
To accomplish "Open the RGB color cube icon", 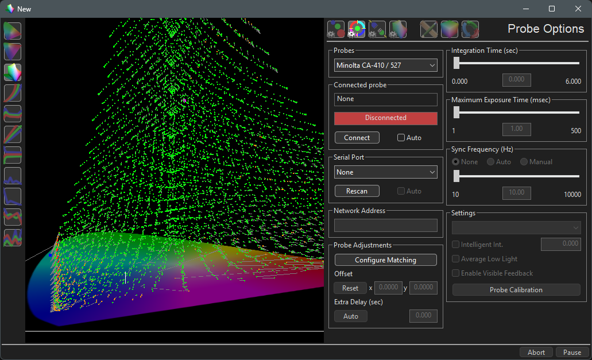I will (x=450, y=29).
